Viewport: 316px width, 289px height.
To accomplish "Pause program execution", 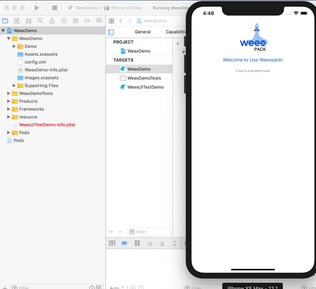I will (137, 243).
